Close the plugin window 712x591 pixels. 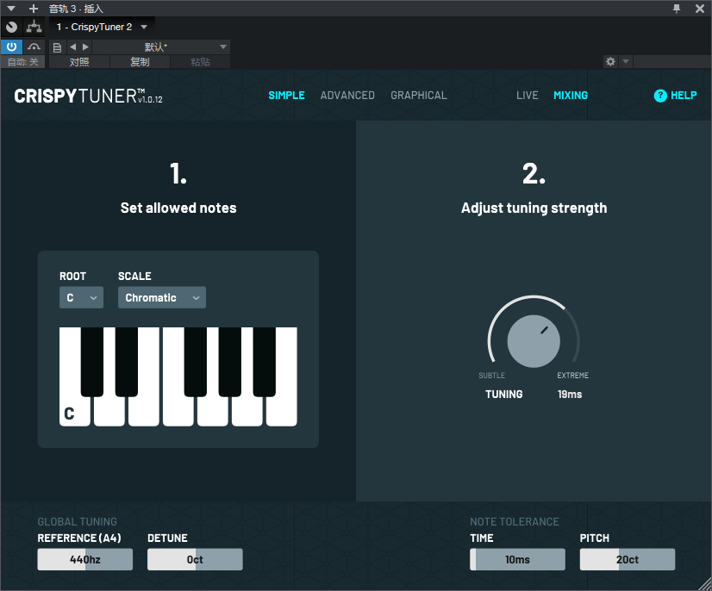click(700, 8)
